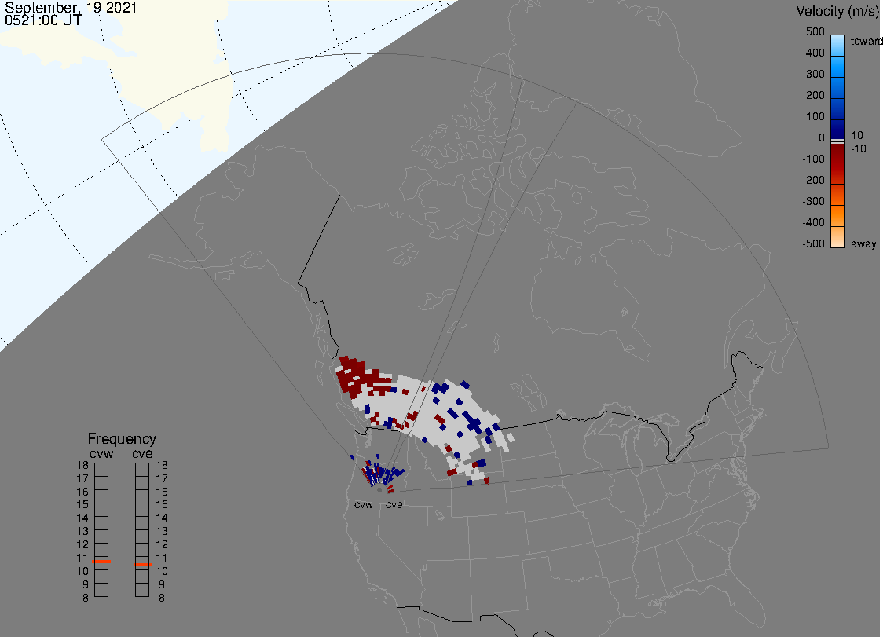Click the "Velocity (m/s)" colorbar title
Screen dimensions: 883x637
[836, 11]
